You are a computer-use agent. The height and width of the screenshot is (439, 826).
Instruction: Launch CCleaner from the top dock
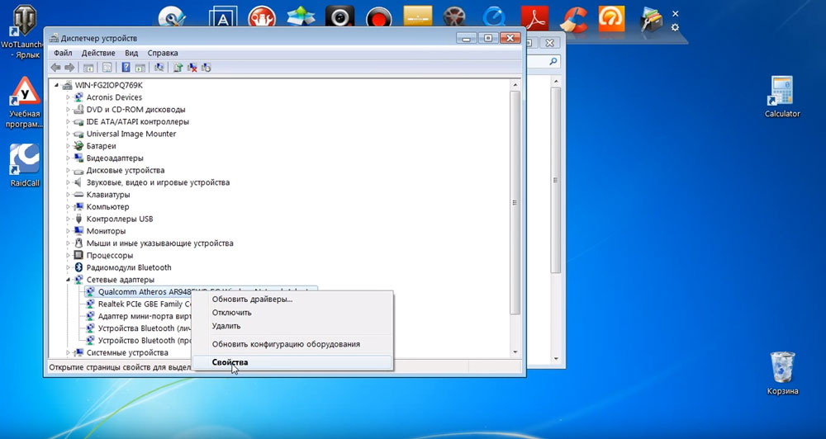(x=573, y=19)
